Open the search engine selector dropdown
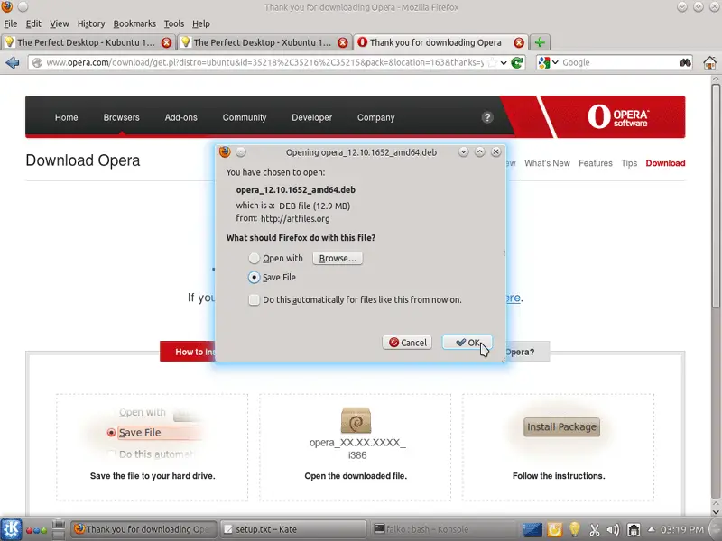The height and width of the screenshot is (541, 722). [x=549, y=62]
